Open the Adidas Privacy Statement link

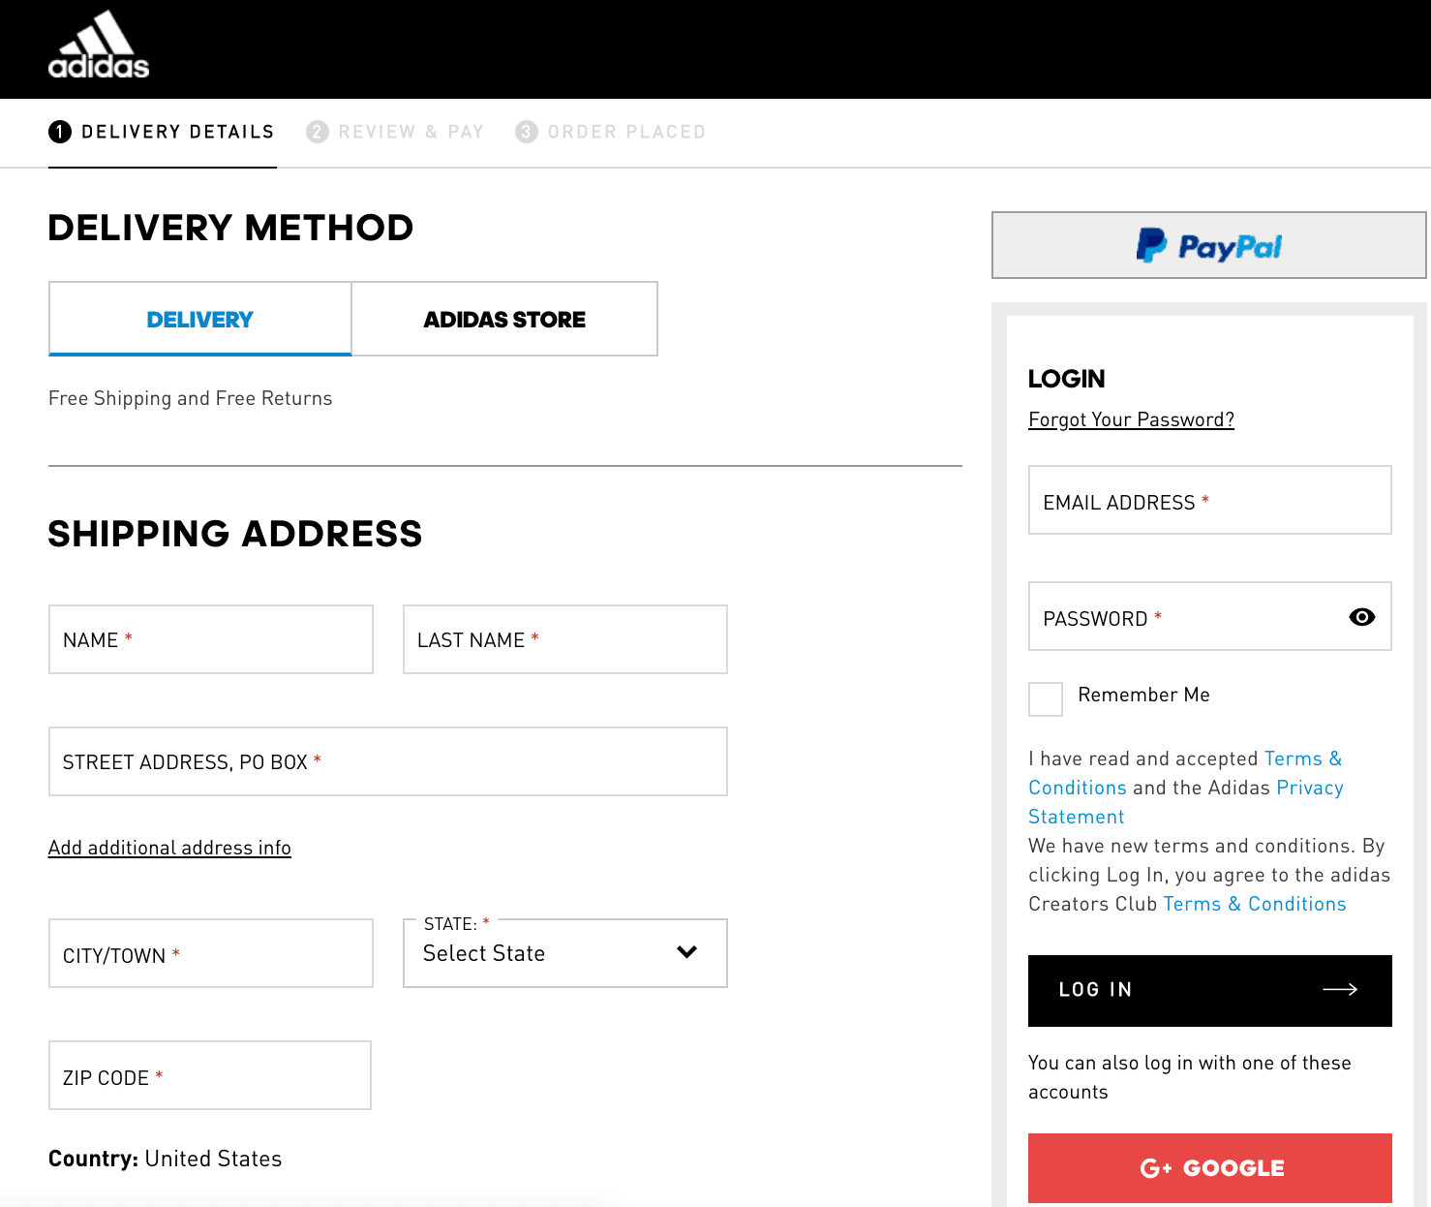(1309, 788)
